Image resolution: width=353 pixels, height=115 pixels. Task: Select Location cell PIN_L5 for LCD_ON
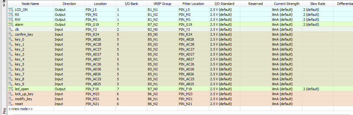[100, 10]
